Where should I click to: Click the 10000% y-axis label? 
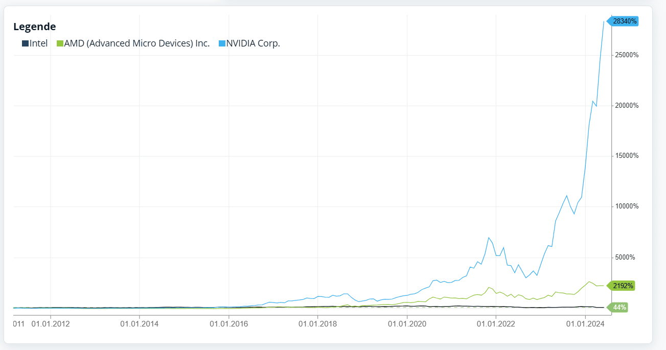[x=627, y=207]
